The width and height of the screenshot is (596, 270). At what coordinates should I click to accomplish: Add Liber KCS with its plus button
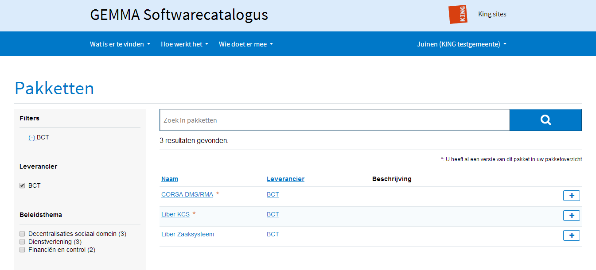(572, 216)
